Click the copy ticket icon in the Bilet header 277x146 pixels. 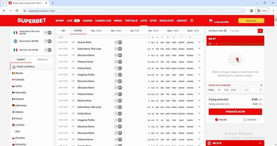tap(210, 44)
